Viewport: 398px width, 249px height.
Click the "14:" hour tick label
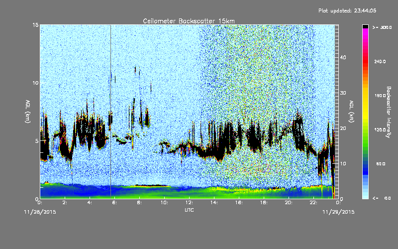[x=214, y=203]
